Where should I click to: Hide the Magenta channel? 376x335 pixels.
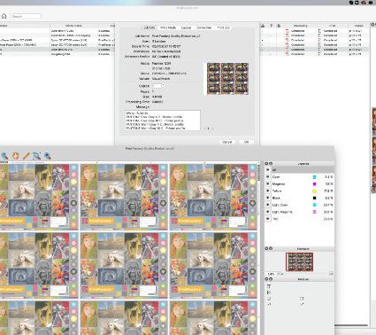(268, 183)
